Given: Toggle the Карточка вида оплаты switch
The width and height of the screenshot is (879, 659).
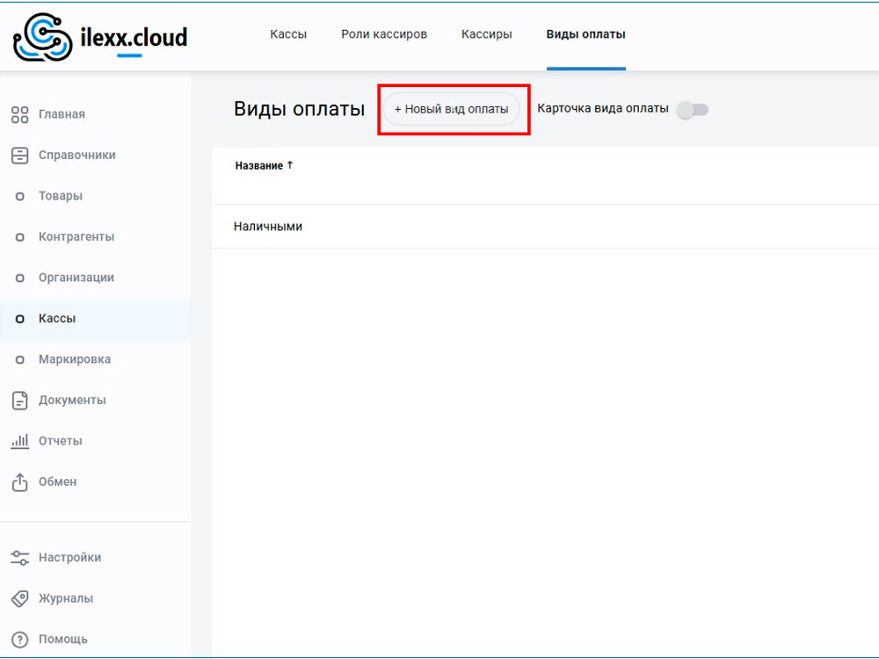Looking at the screenshot, I should (692, 109).
